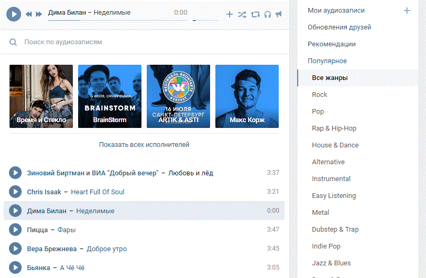Play Вера Брежнева Доброе утро
The width and height of the screenshot is (426, 278).
click(x=15, y=249)
